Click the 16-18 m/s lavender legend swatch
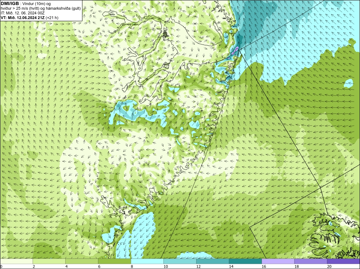Screen dimensions: 360x269 click(x=278, y=261)
